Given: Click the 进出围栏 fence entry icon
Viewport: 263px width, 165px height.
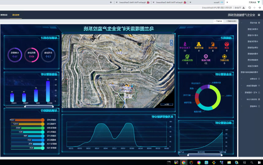Looking at the screenshot, I should click(224, 57).
